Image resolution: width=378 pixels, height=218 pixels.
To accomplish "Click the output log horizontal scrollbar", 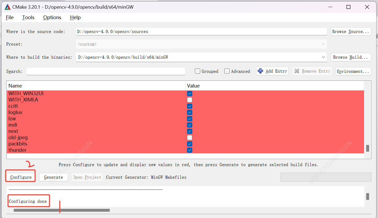I will coord(62,210).
